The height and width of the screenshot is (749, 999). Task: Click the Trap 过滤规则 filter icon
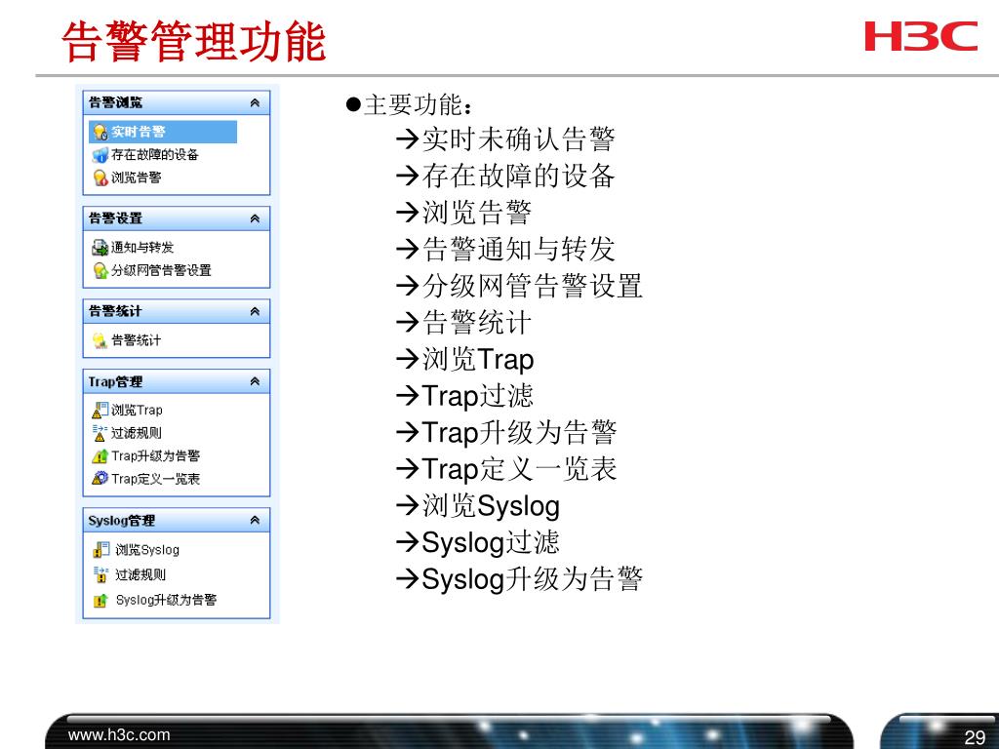coord(100,433)
